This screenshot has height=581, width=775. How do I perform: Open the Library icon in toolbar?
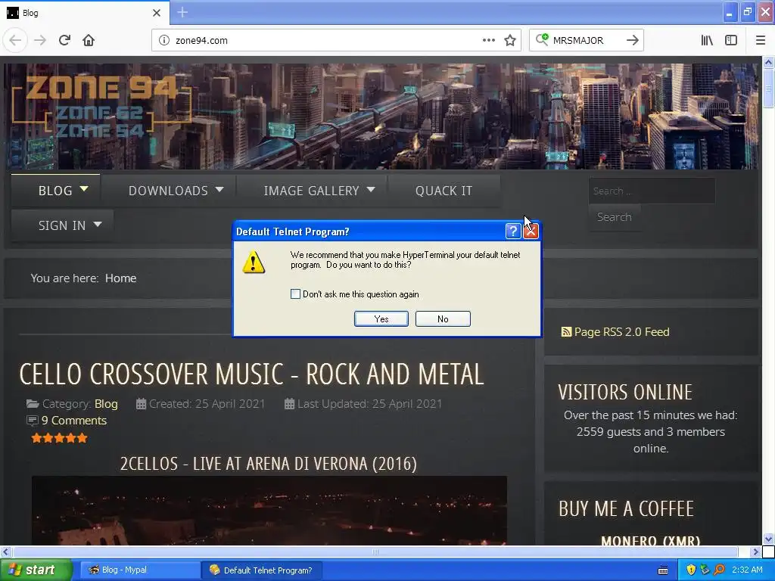[707, 40]
